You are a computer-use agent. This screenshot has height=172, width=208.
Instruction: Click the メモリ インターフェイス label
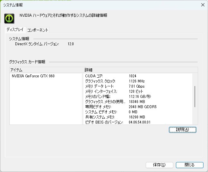point(101,91)
